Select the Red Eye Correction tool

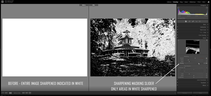point(196,22)
